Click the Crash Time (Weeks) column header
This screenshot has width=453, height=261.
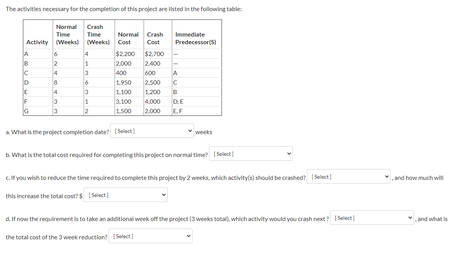99,35
